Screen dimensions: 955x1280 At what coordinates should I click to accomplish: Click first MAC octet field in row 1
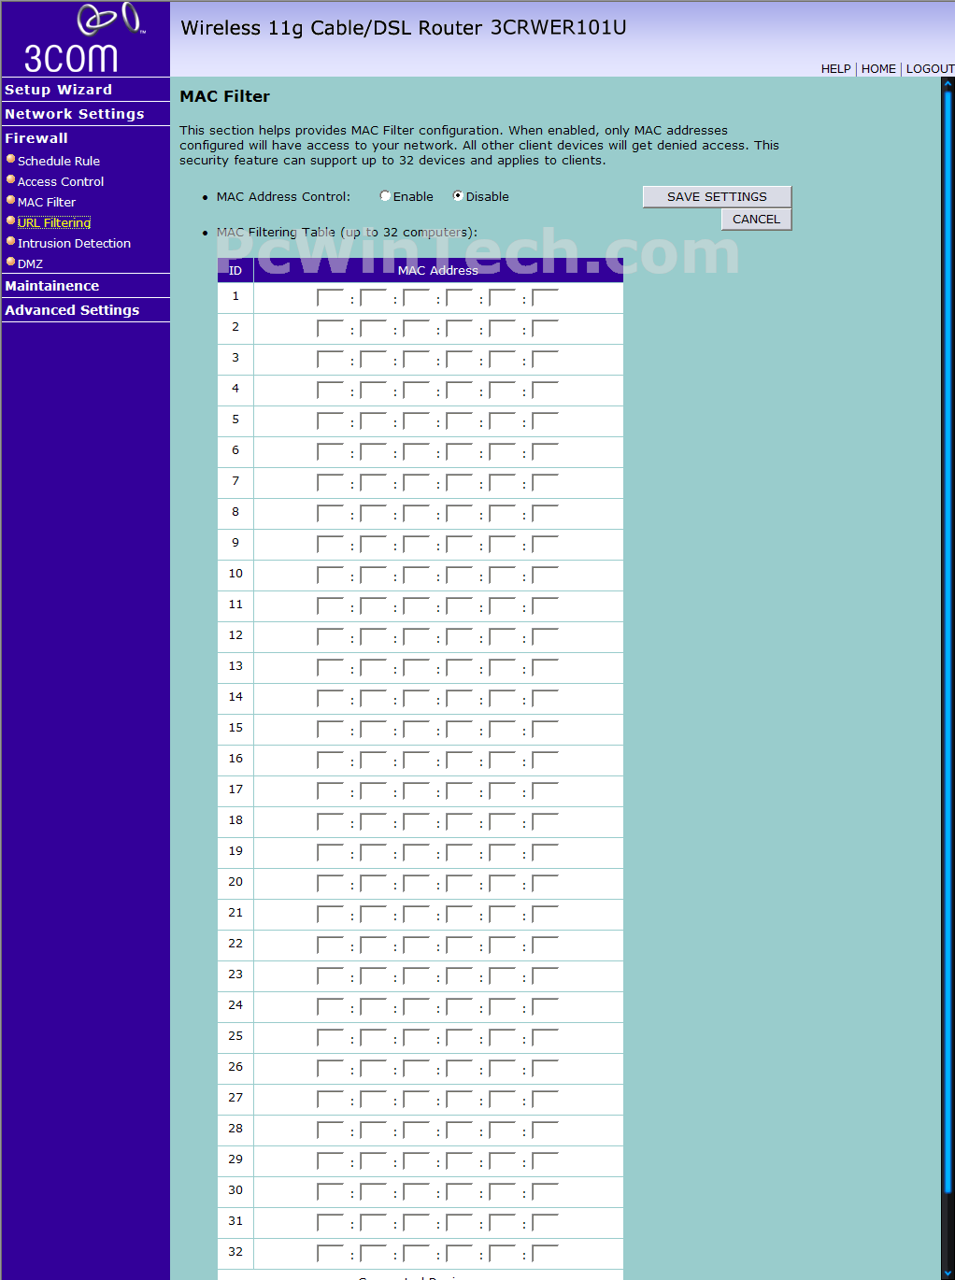click(331, 298)
